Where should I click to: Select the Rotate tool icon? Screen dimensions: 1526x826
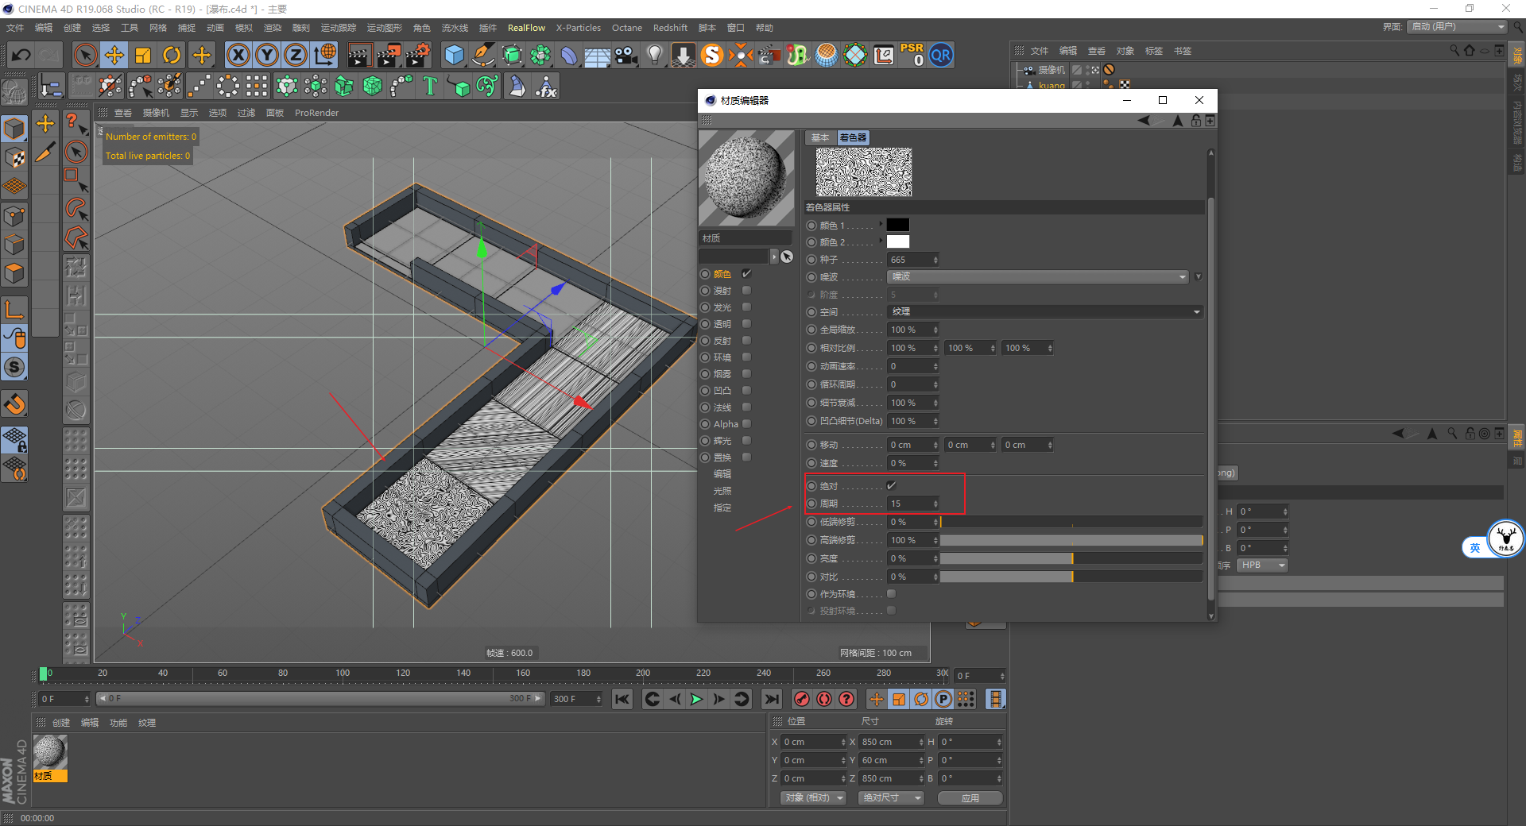click(172, 55)
